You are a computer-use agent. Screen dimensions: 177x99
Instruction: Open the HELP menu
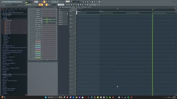(x=21, y=2)
